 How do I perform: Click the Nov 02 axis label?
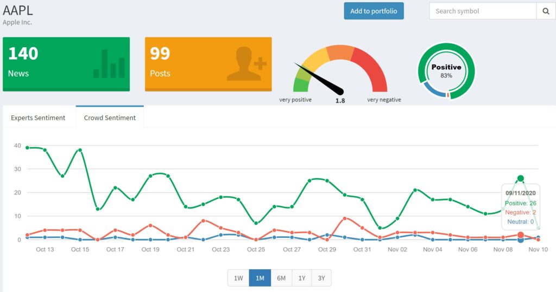[397, 249]
